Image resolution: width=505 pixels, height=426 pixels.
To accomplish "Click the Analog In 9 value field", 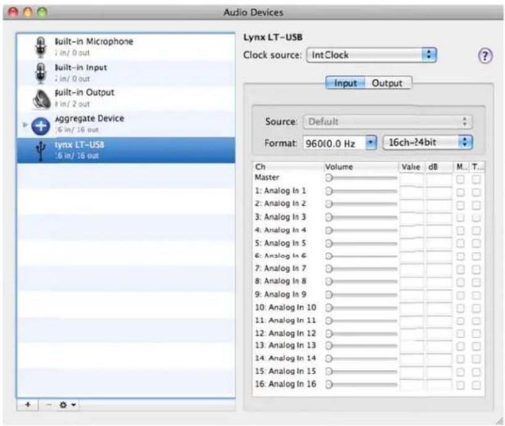I will tap(412, 295).
